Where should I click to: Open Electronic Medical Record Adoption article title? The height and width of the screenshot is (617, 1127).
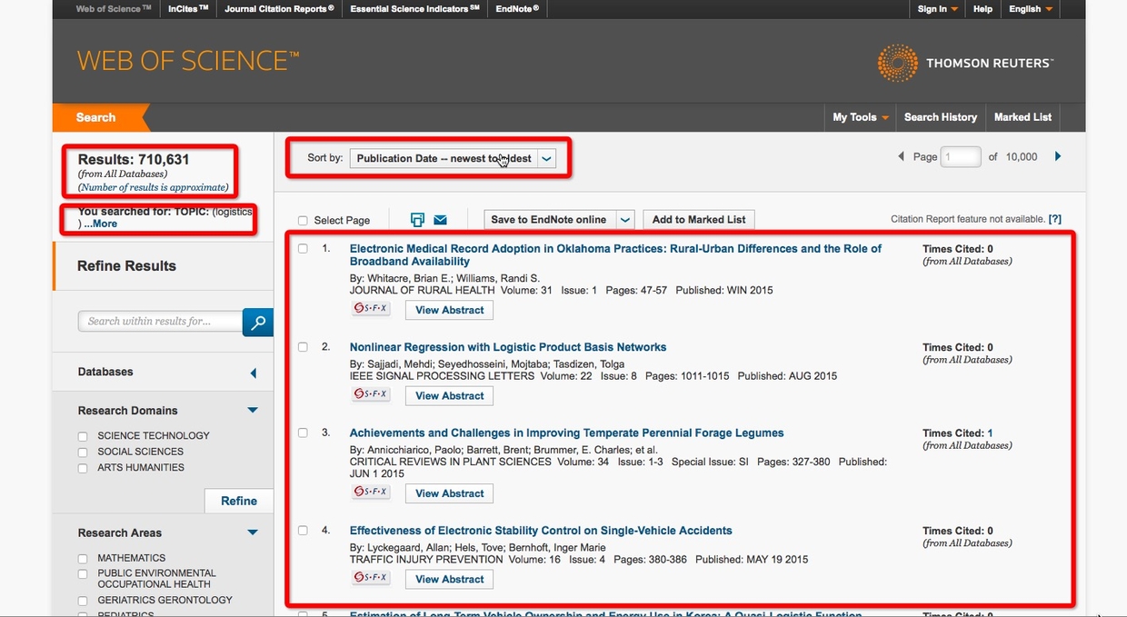[615, 254]
